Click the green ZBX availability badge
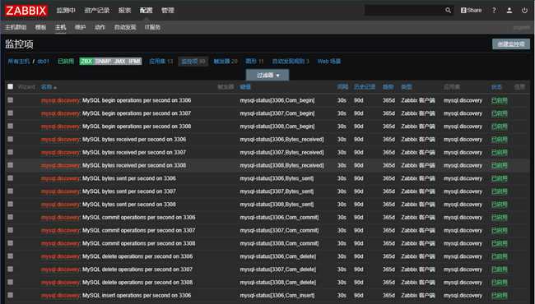Screen dimensions: 535x304 click(86, 62)
